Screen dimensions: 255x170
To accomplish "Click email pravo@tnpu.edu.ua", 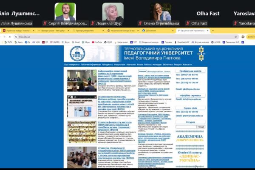I will (x=189, y=116).
